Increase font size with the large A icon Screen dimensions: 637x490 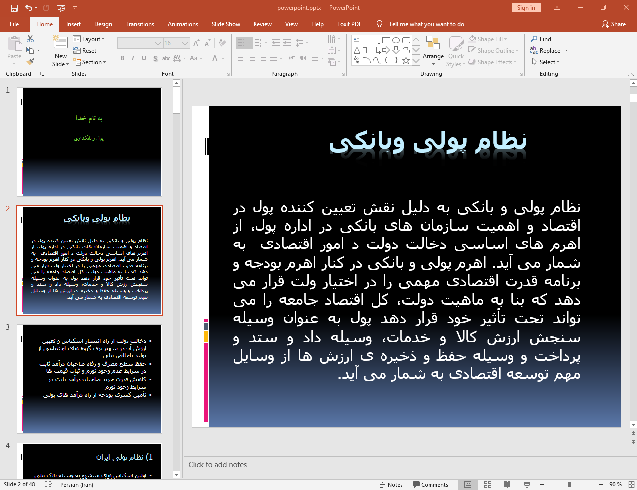[x=196, y=43]
